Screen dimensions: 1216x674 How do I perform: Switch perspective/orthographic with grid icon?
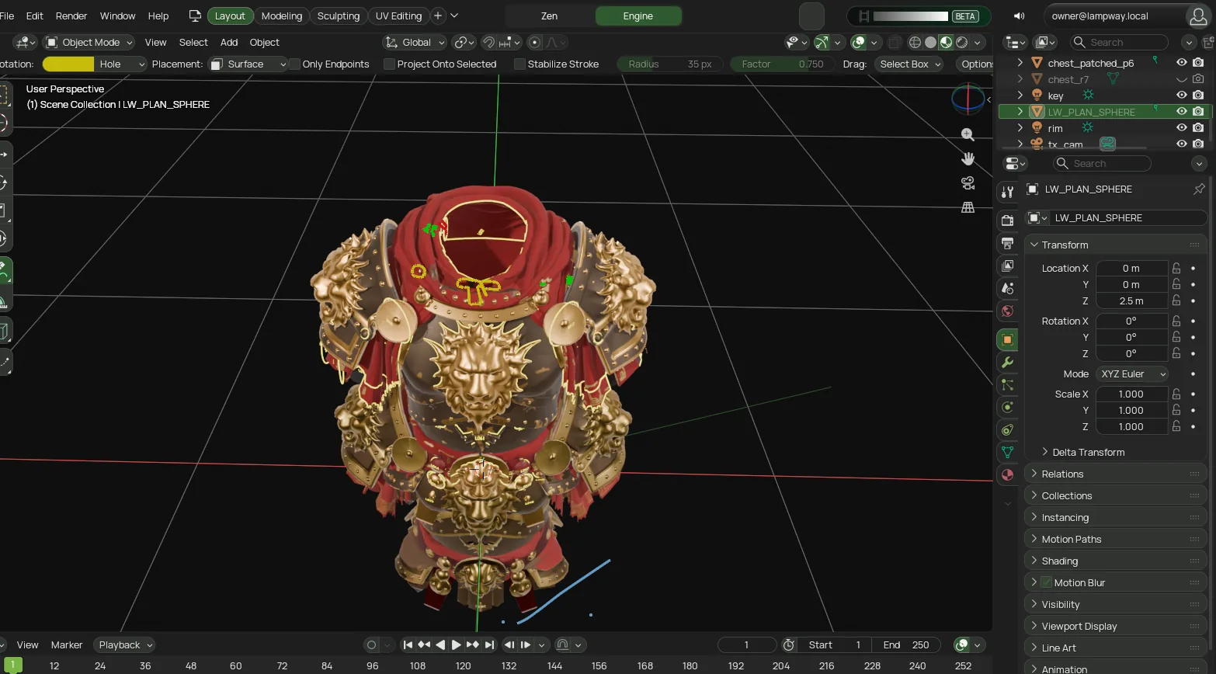(x=968, y=207)
